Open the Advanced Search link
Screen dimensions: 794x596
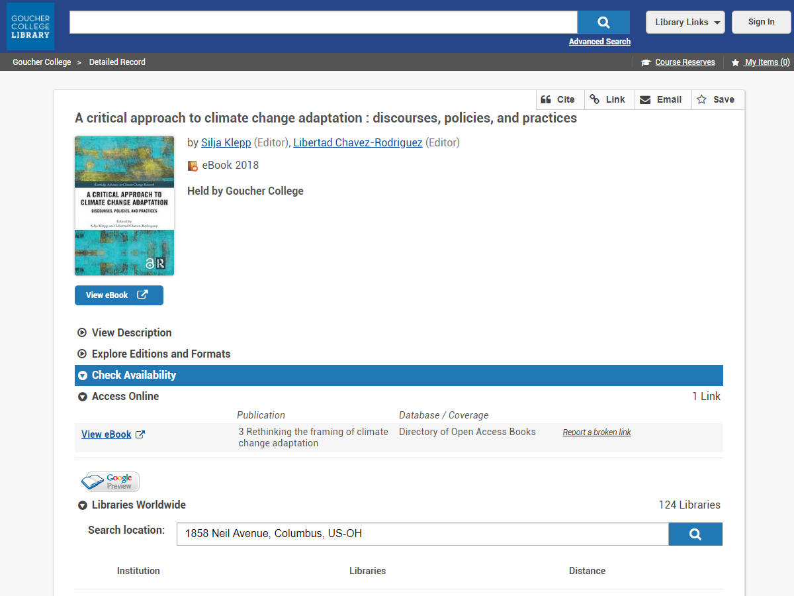[x=599, y=42]
